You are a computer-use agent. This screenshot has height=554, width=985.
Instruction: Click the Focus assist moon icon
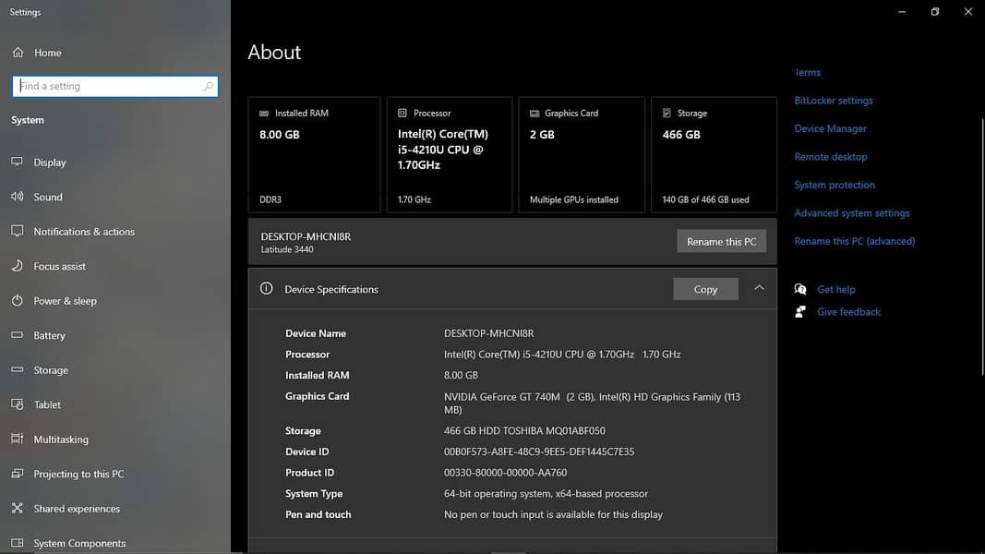point(17,266)
